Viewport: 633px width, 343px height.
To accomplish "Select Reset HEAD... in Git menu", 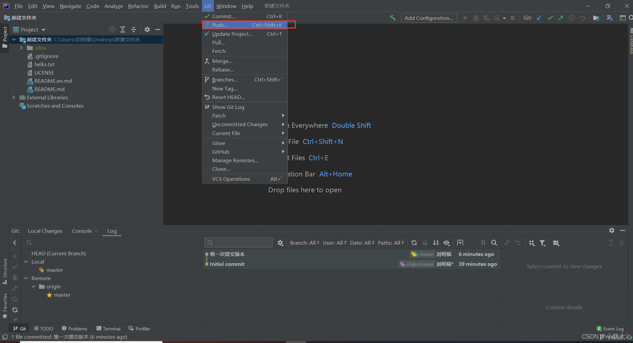I will [245, 97].
